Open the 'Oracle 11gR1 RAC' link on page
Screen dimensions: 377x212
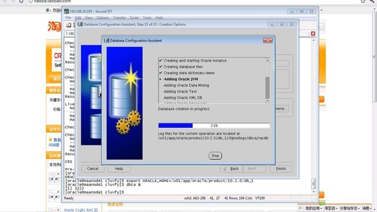[x=81, y=210]
